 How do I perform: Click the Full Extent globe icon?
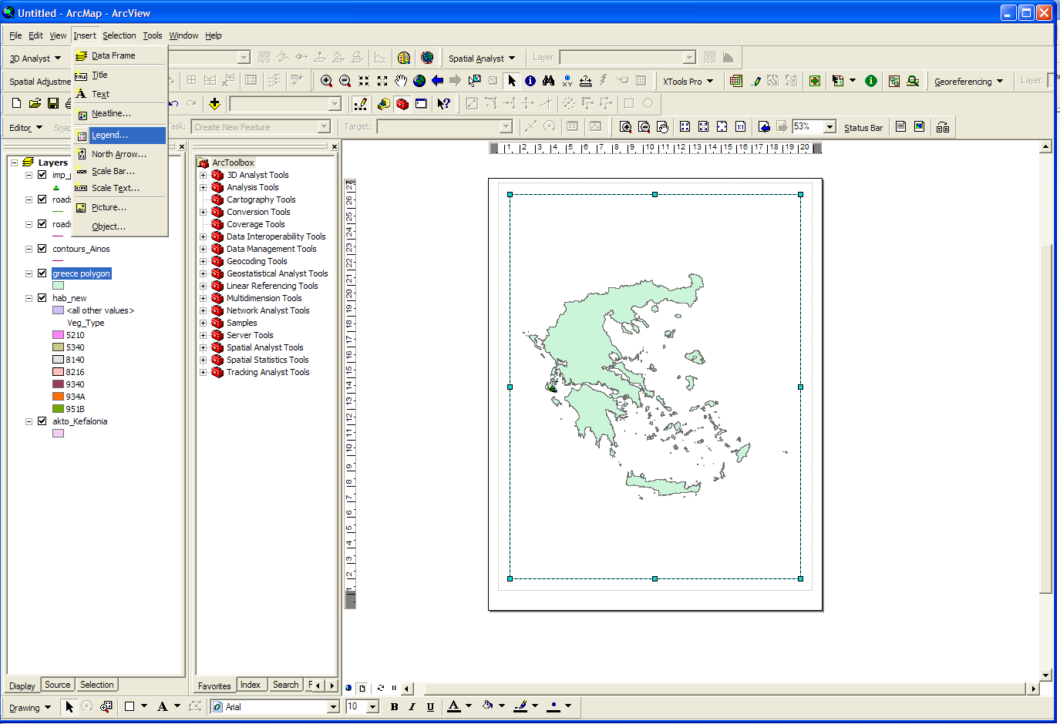coord(419,81)
